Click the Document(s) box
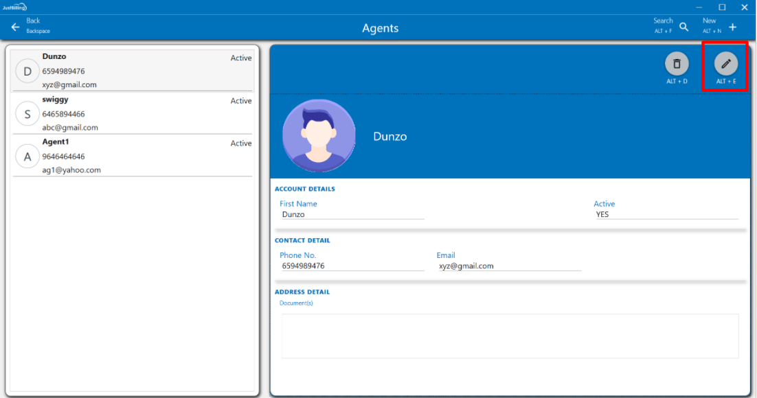This screenshot has height=398, width=757. click(510, 336)
